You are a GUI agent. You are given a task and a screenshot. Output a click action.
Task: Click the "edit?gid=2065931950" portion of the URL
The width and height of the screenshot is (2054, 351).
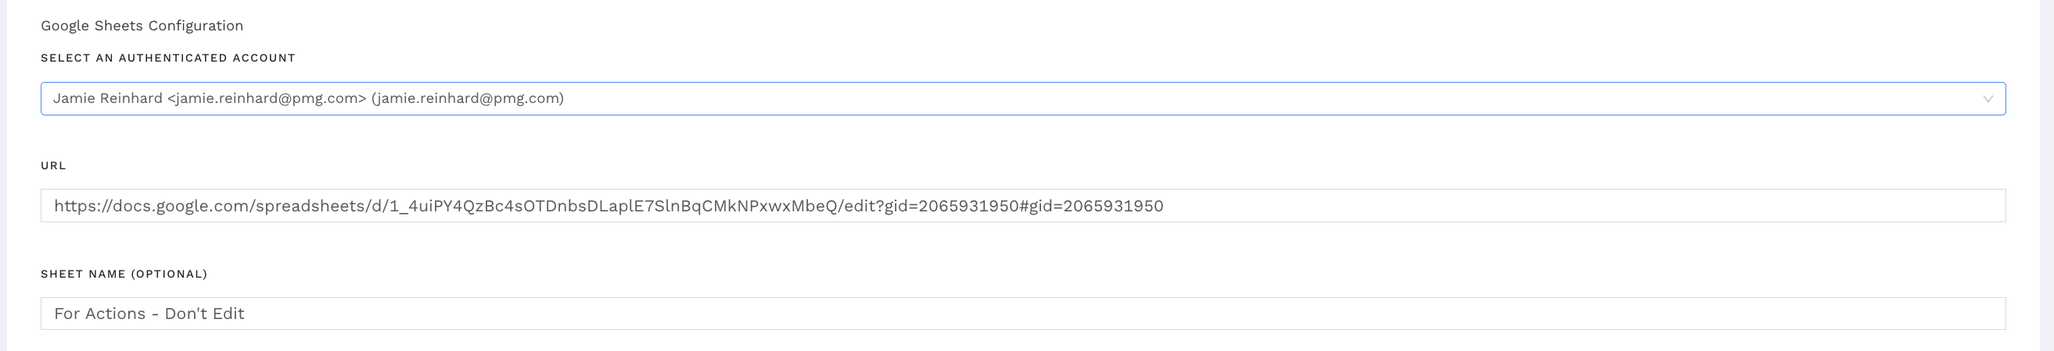point(931,206)
